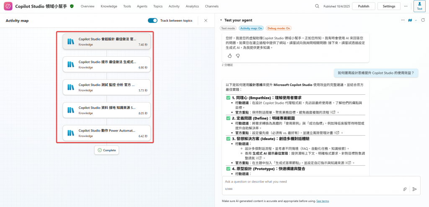Open the Channels tab
429x207 pixels.
pos(212,6)
